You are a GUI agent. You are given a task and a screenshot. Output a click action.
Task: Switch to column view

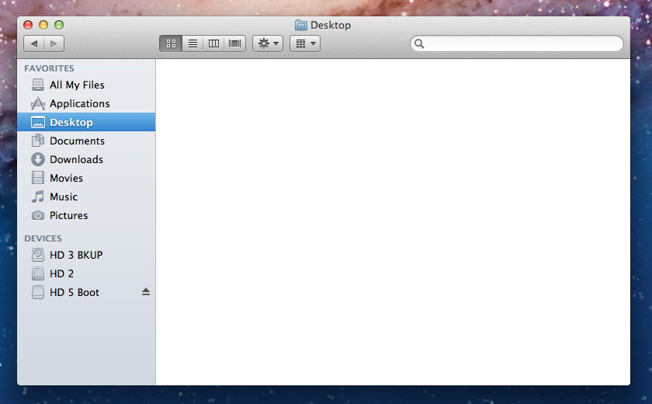[x=213, y=44]
